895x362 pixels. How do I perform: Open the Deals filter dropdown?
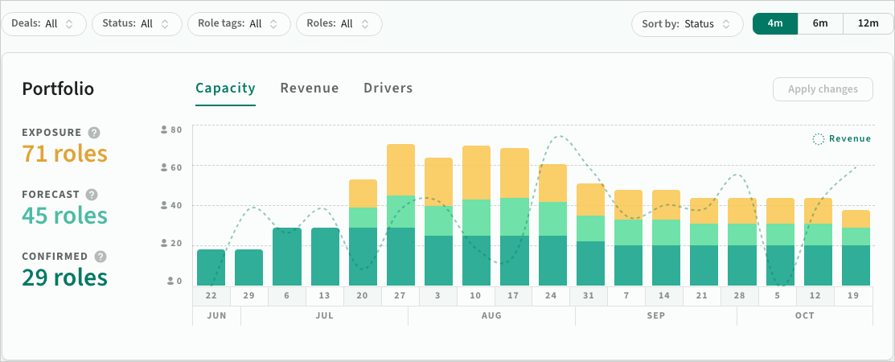[x=43, y=24]
